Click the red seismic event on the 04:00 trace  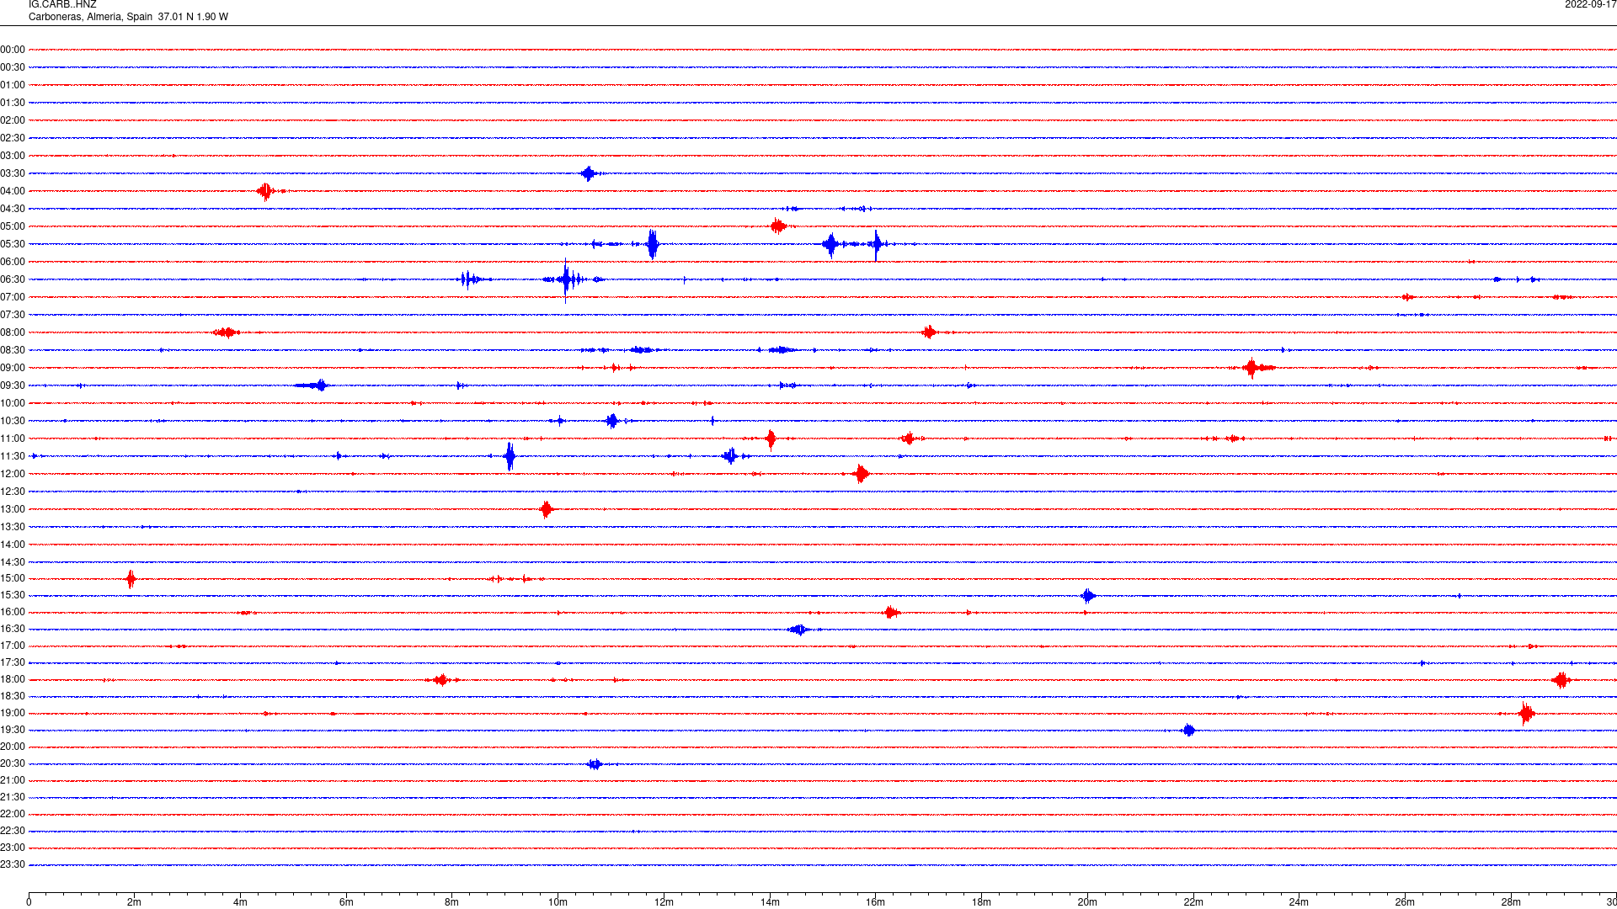point(266,191)
